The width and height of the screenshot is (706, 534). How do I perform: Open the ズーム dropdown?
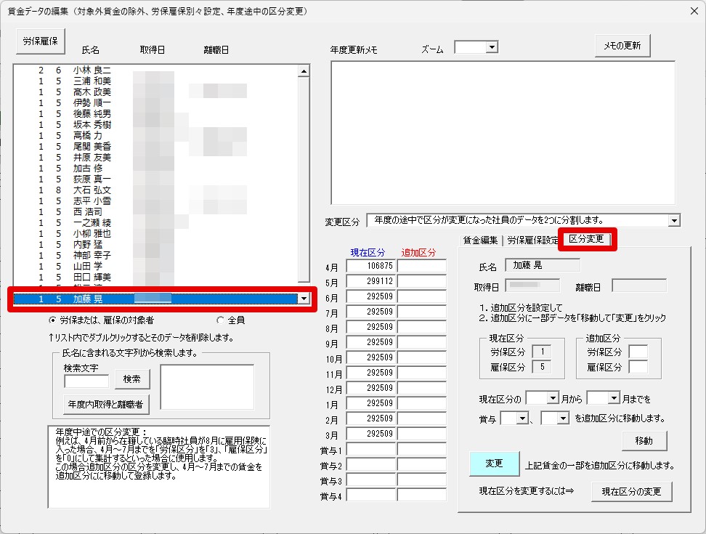tap(491, 47)
